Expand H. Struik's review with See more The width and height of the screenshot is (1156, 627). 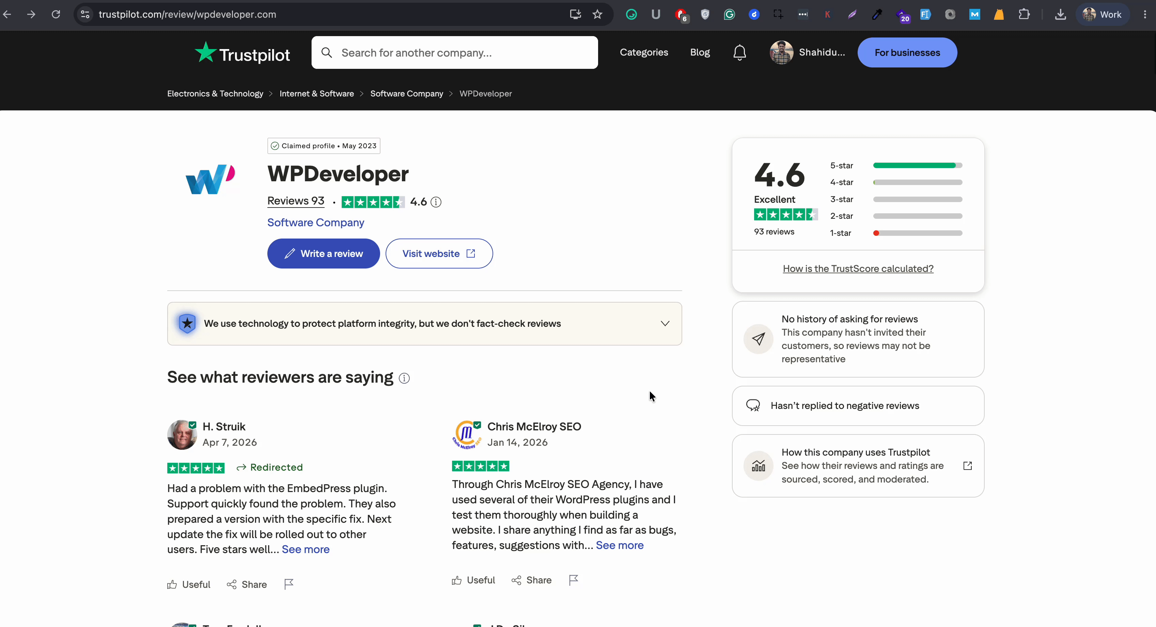[306, 549]
